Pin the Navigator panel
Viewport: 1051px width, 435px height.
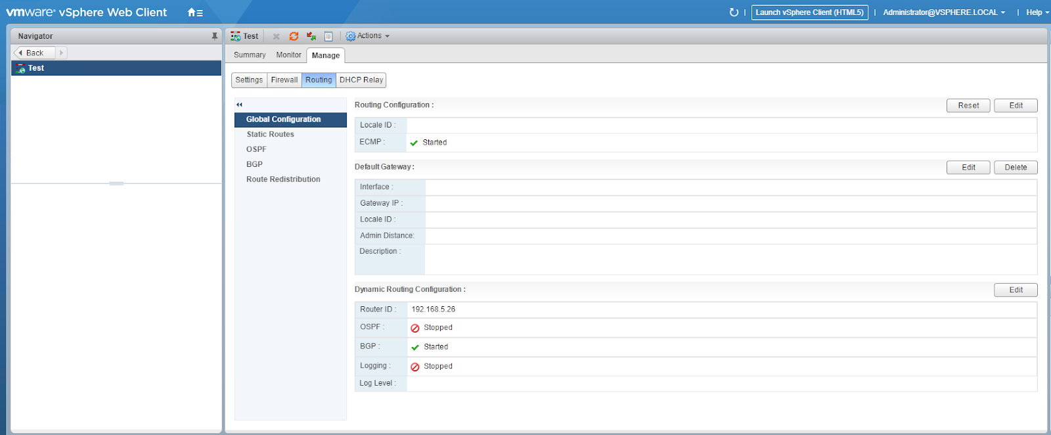pyautogui.click(x=214, y=36)
